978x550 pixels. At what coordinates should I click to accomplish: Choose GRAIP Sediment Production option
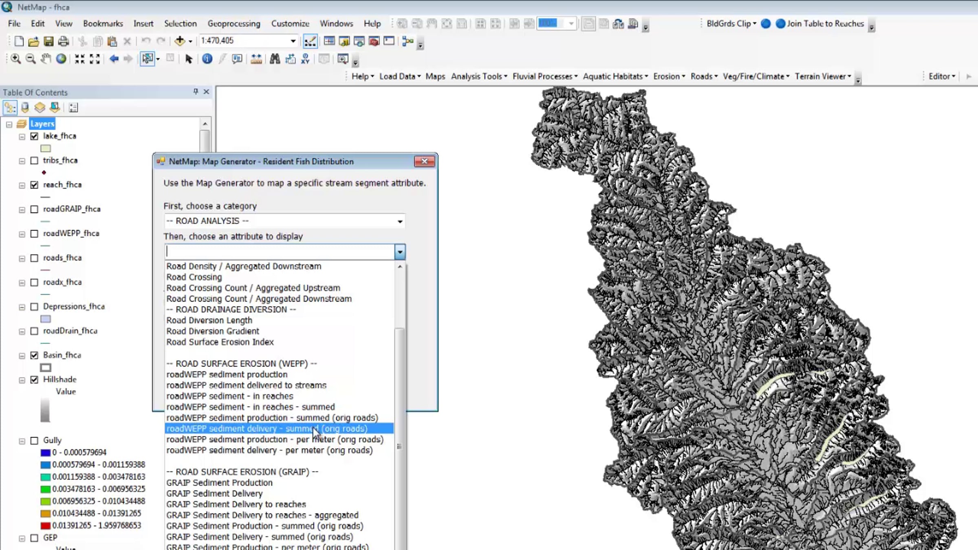(x=279, y=483)
